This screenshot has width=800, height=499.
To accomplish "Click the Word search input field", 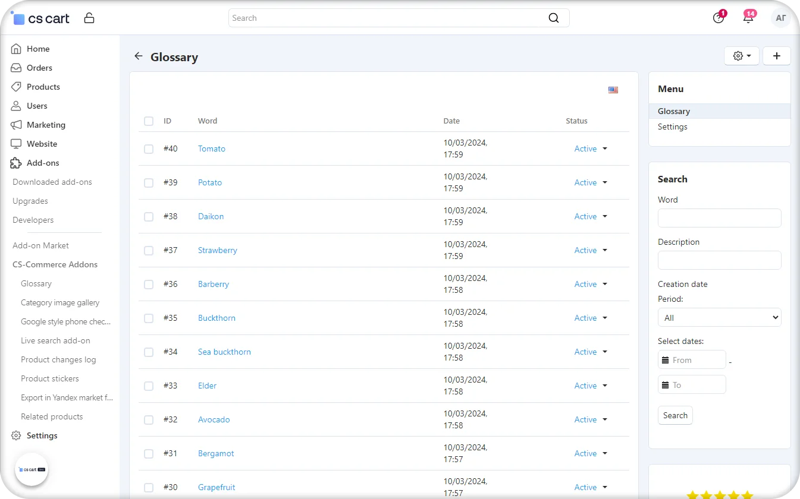I will pyautogui.click(x=719, y=218).
